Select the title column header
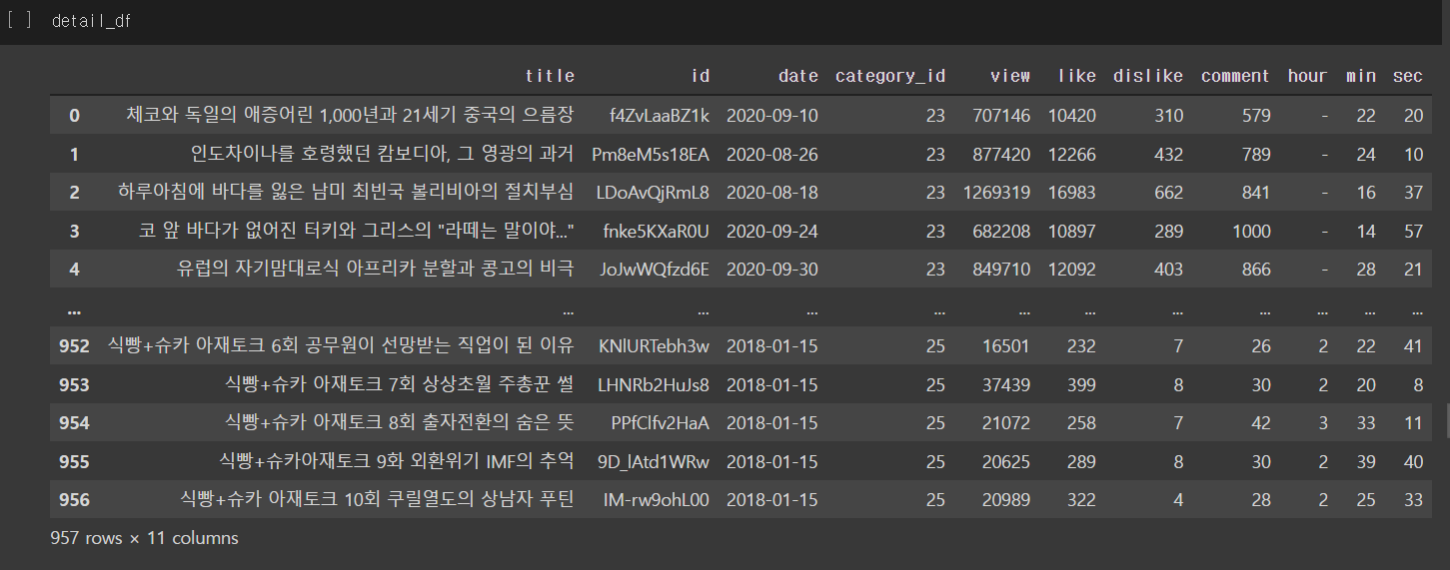 pos(551,76)
